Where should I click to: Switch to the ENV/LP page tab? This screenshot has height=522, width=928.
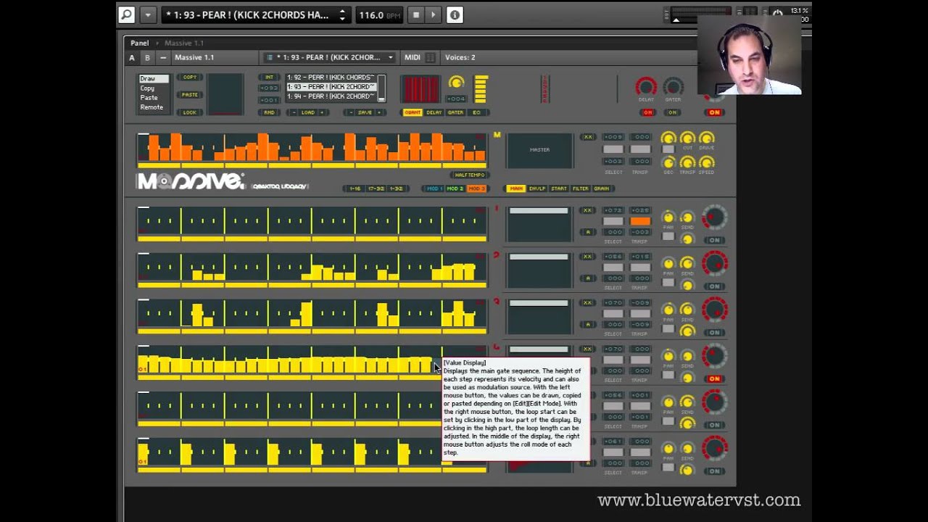537,188
